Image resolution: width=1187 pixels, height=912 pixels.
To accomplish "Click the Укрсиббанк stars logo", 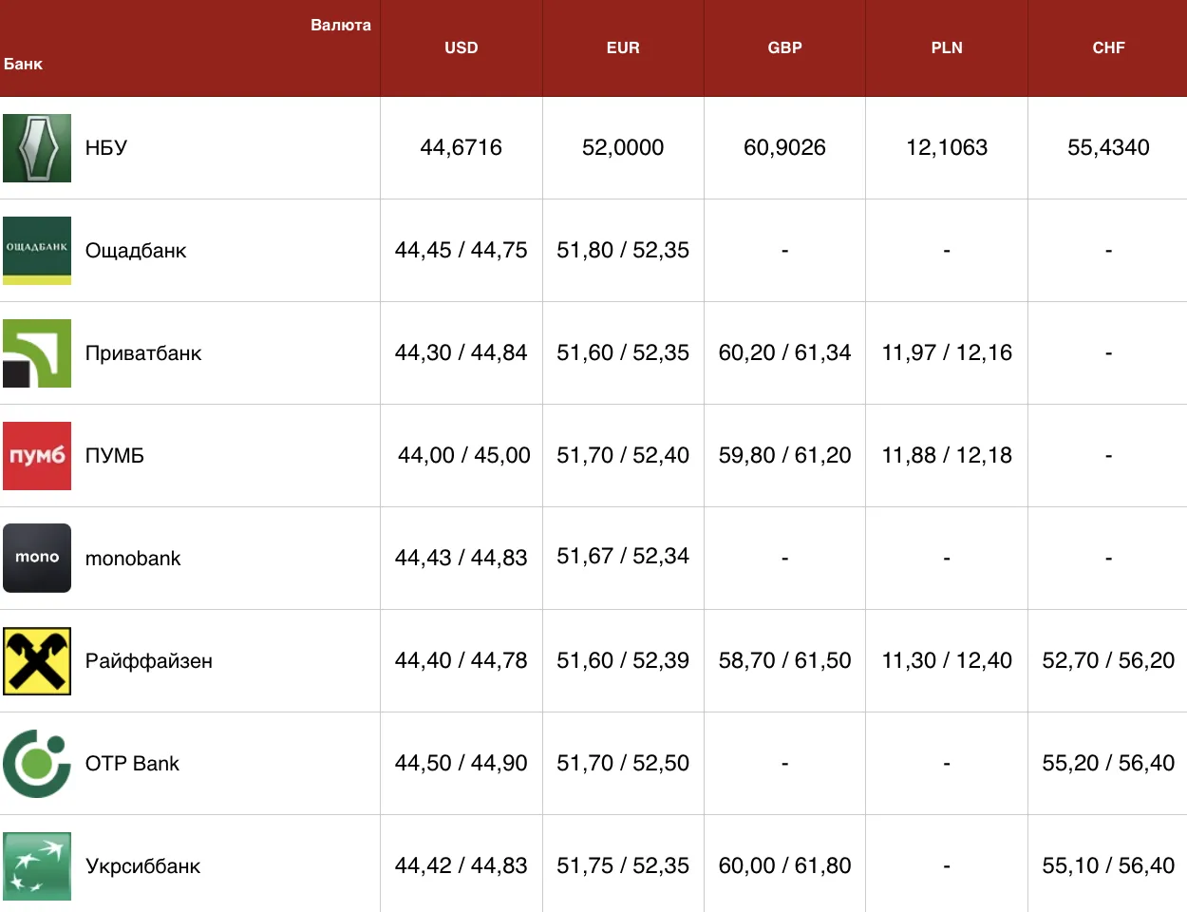I will (37, 866).
